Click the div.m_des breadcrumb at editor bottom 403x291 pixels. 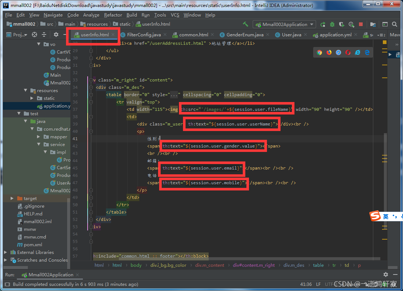(294, 265)
